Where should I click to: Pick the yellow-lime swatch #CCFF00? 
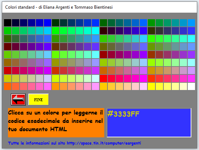click(x=56, y=78)
